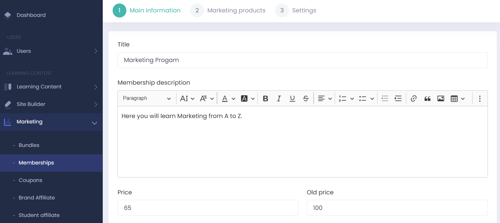
Task: Click inside the membership description text area
Action: point(302,142)
